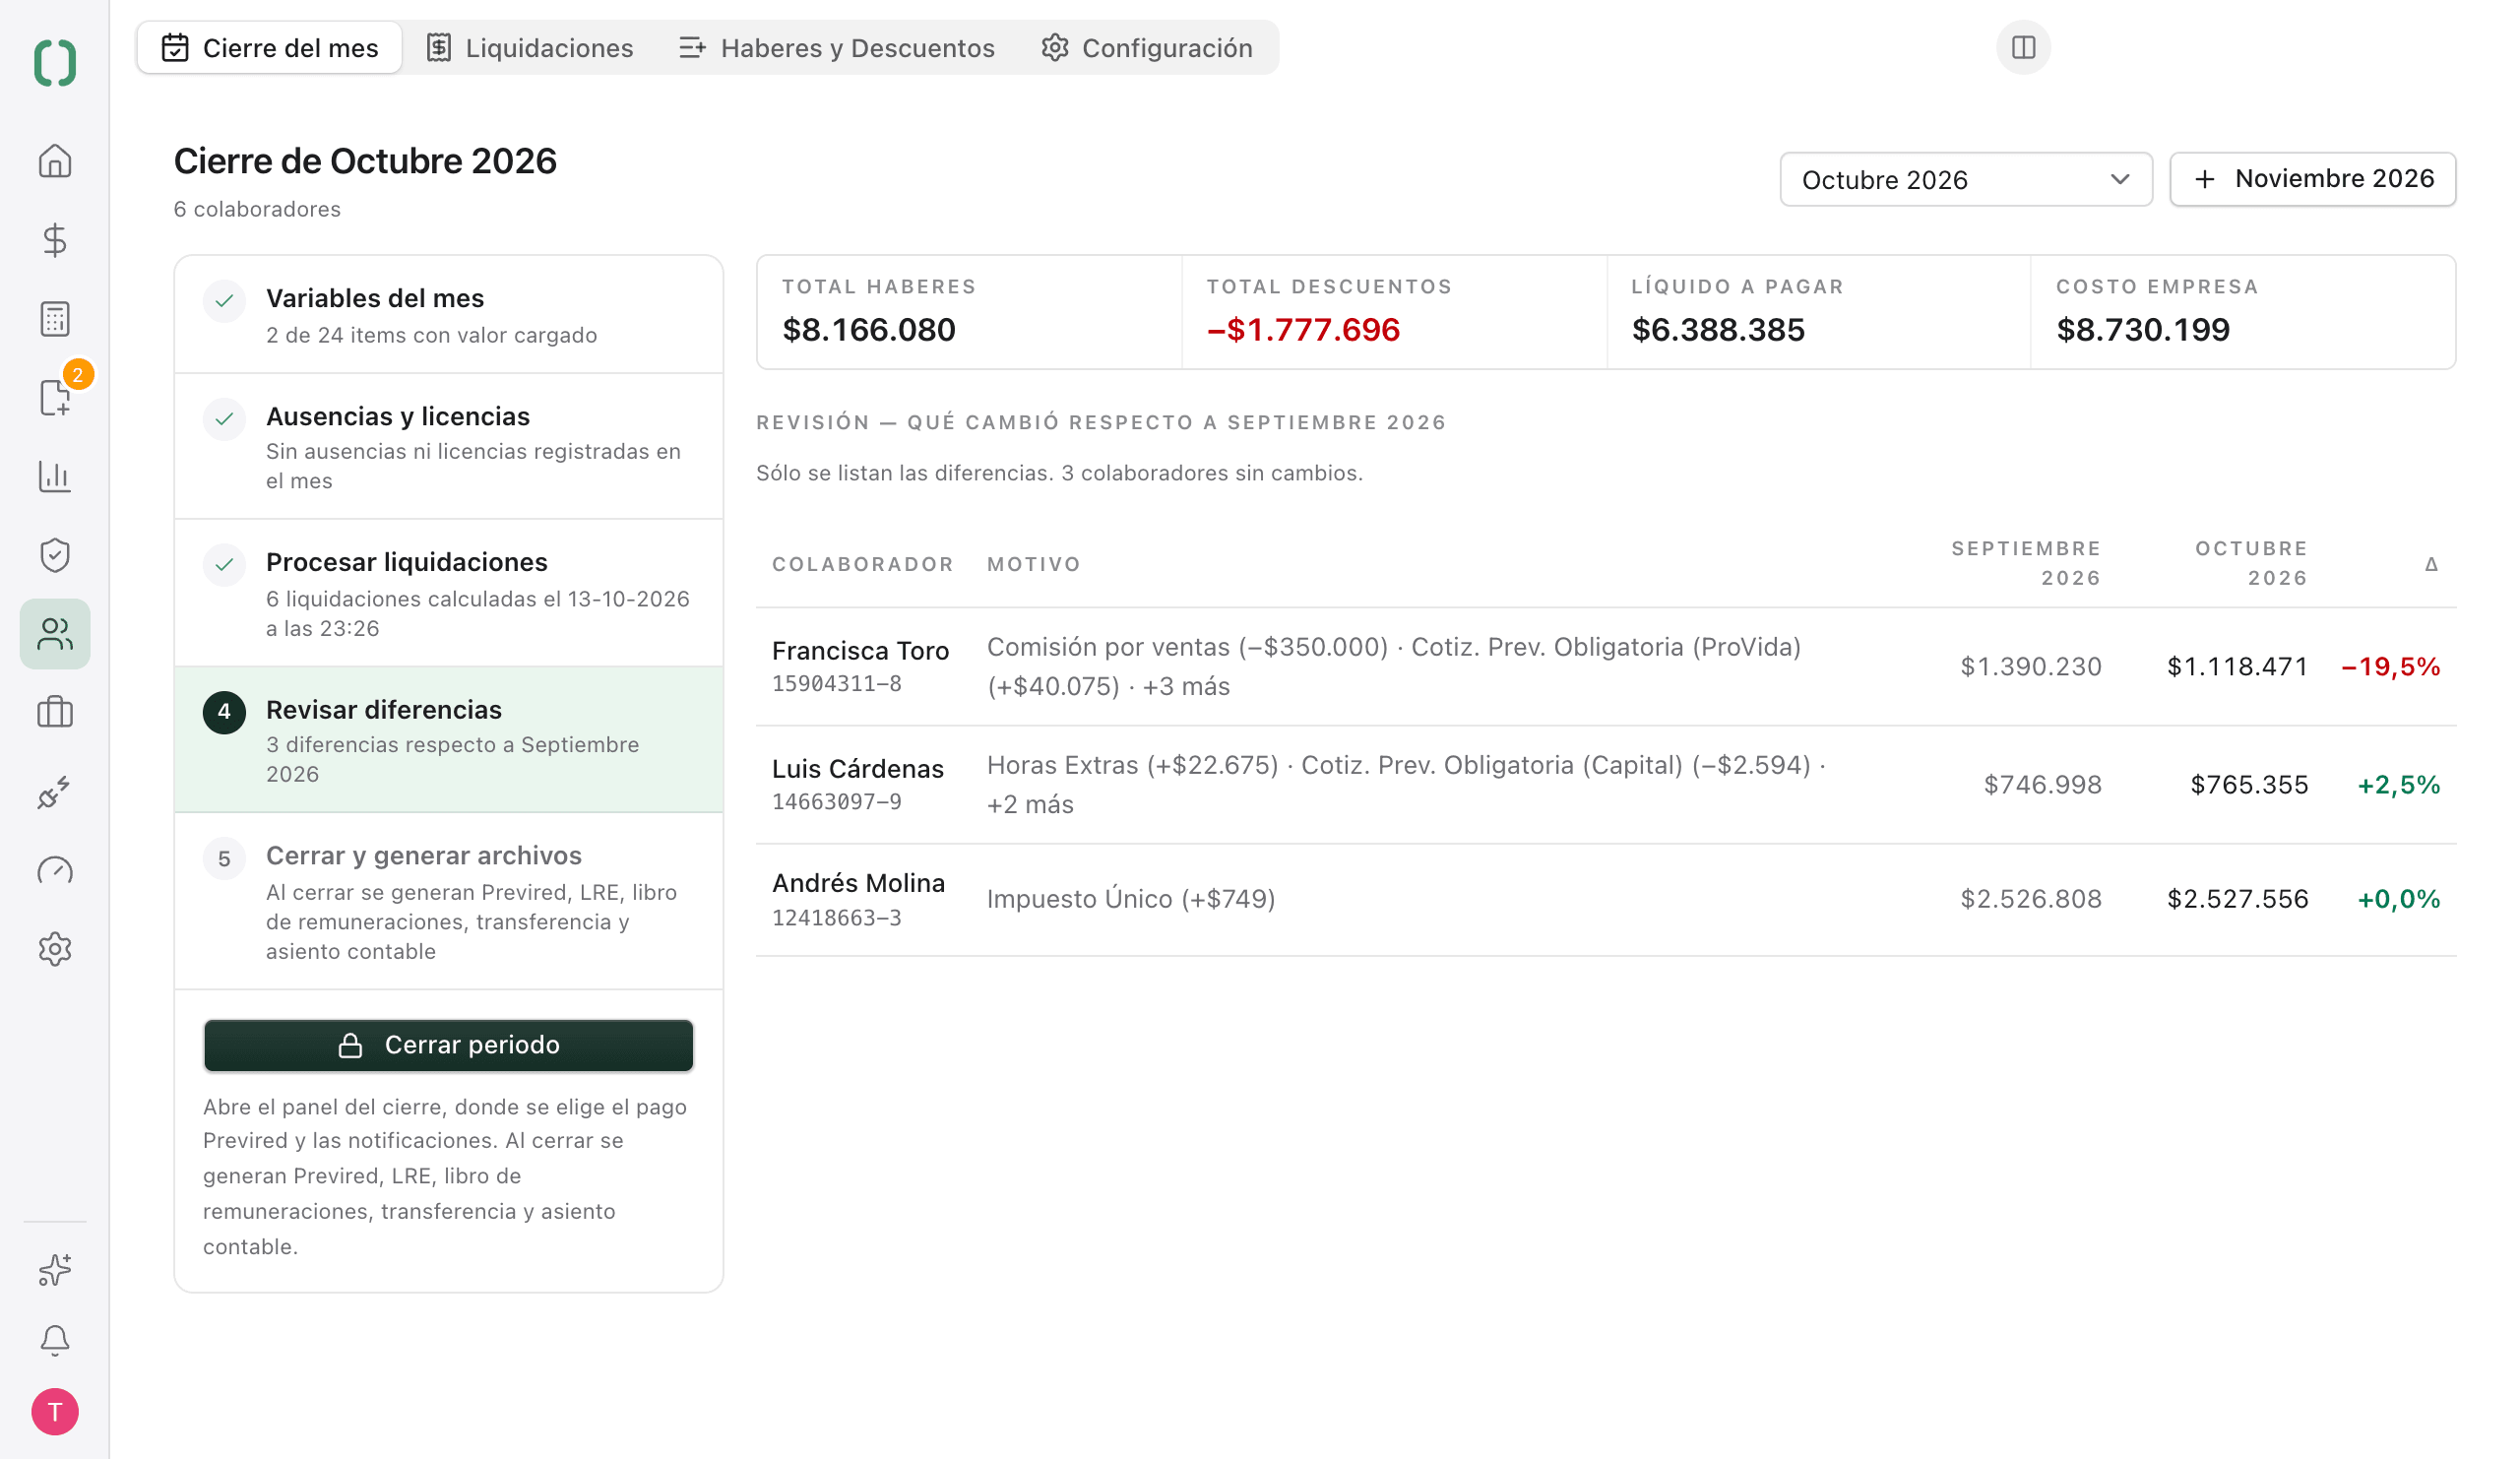Viewport: 2520px width, 1459px height.
Task: Click the Total Haberes amount $8.166.080
Action: (868, 330)
